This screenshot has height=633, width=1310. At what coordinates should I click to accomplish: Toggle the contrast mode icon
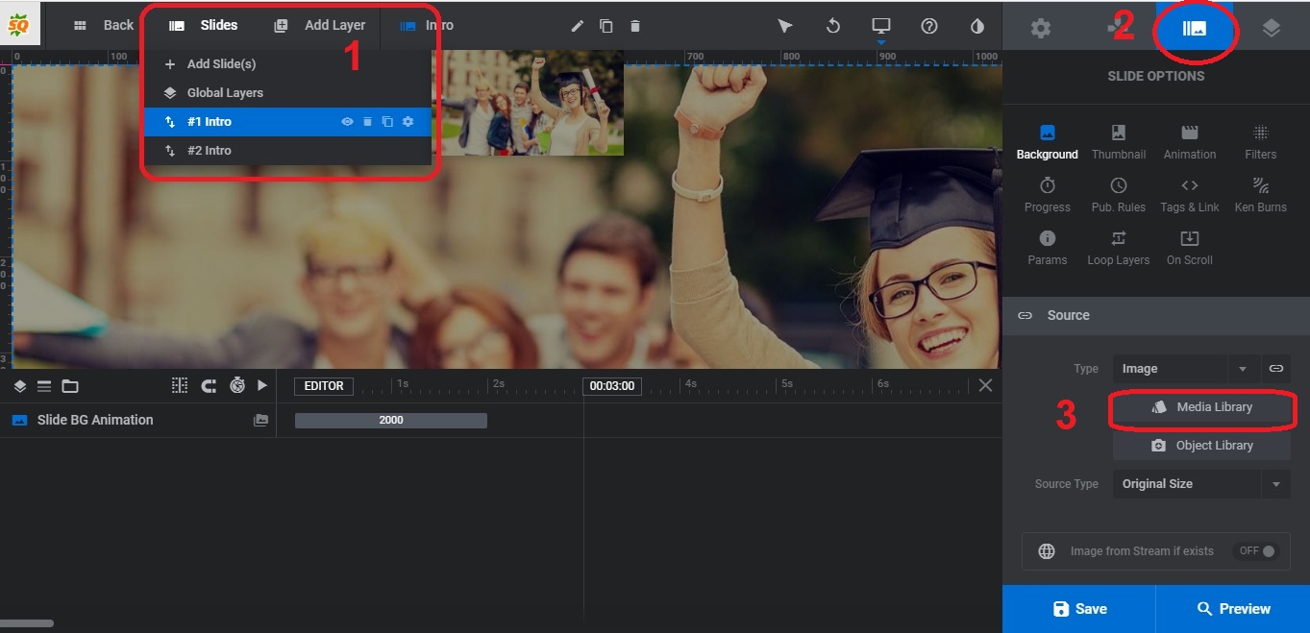pos(977,26)
